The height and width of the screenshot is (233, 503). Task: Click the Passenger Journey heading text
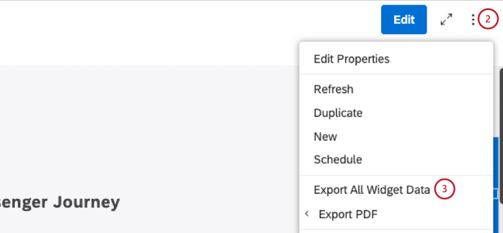point(60,202)
